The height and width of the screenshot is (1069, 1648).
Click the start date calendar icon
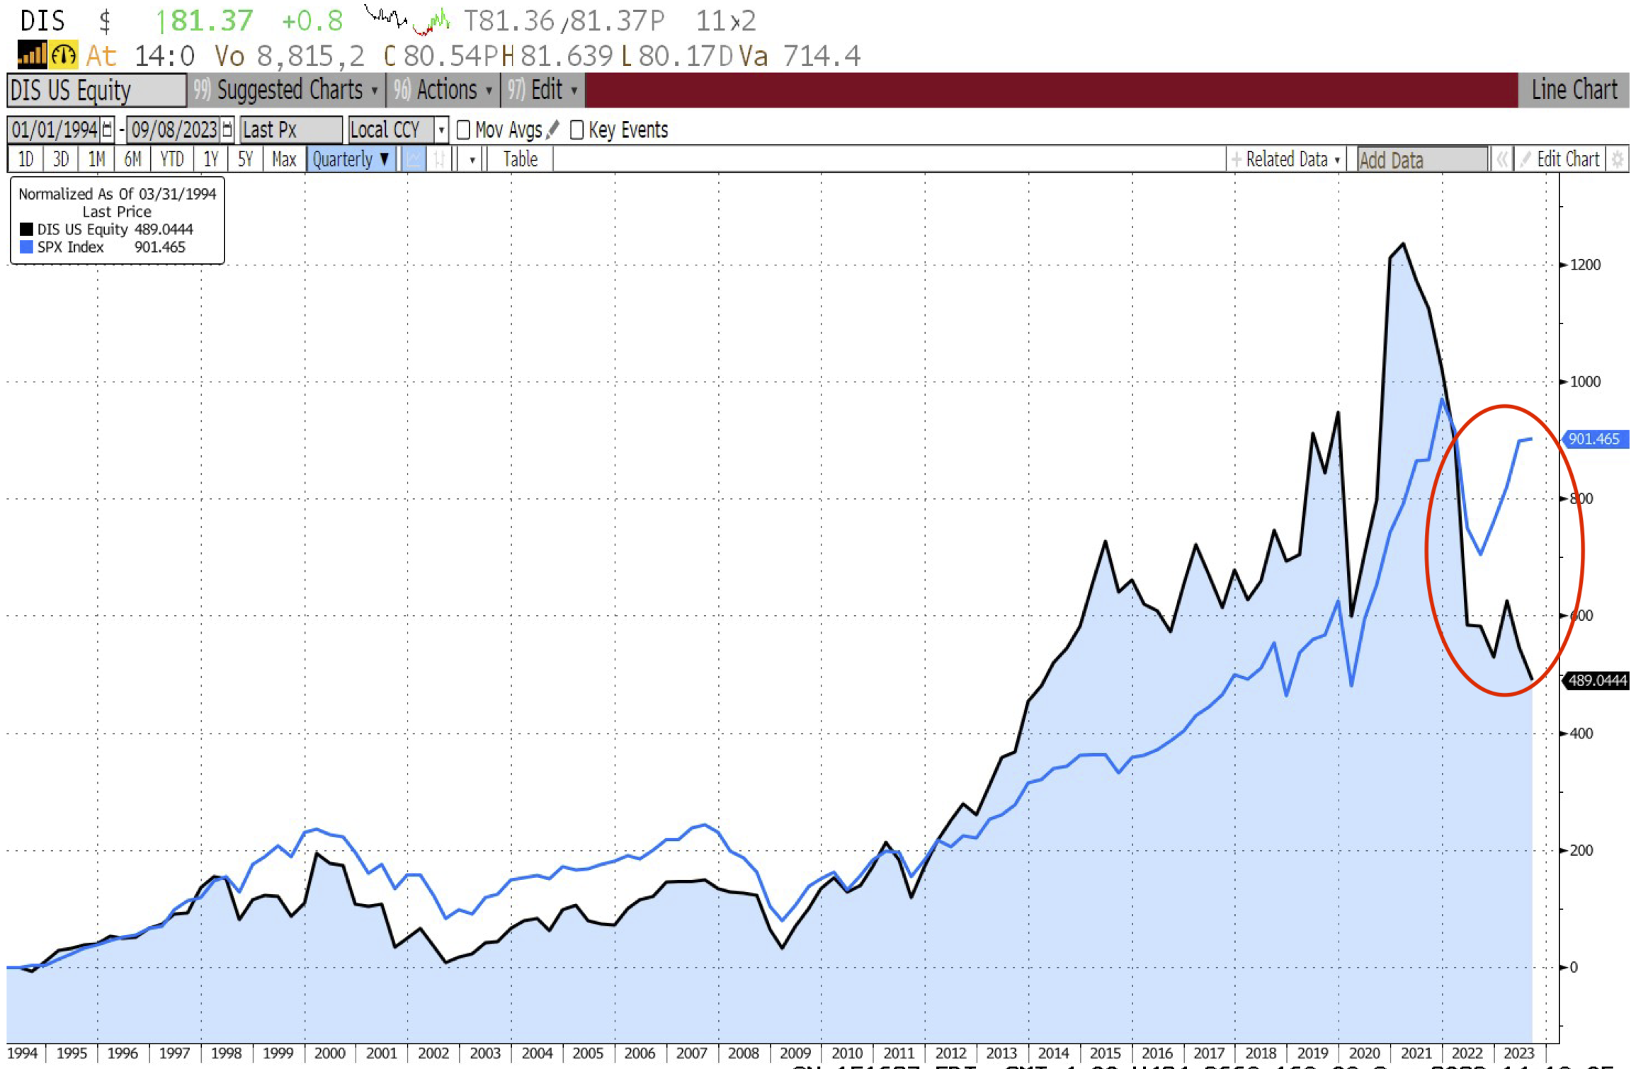point(107,130)
